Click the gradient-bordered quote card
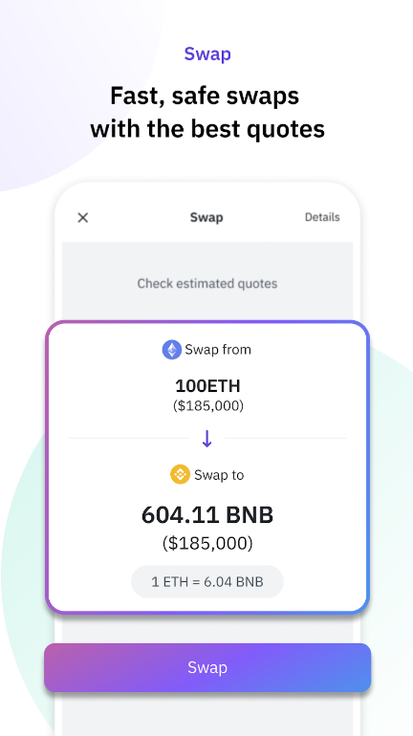The height and width of the screenshot is (736, 413). tap(207, 467)
